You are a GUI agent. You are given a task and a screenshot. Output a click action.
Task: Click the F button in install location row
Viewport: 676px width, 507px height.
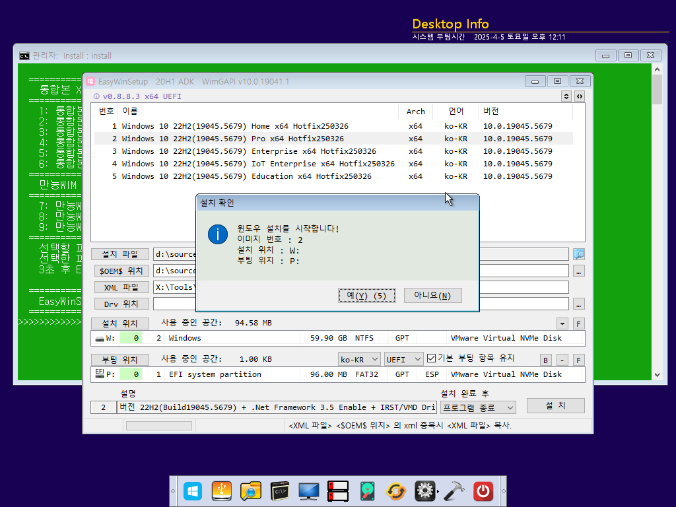pyautogui.click(x=578, y=323)
